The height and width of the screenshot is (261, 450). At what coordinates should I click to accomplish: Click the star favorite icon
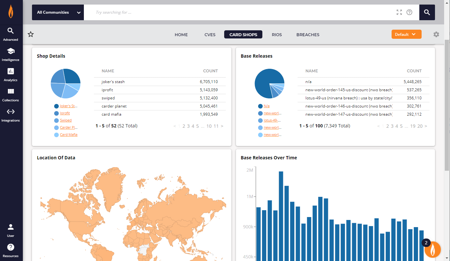tap(31, 35)
